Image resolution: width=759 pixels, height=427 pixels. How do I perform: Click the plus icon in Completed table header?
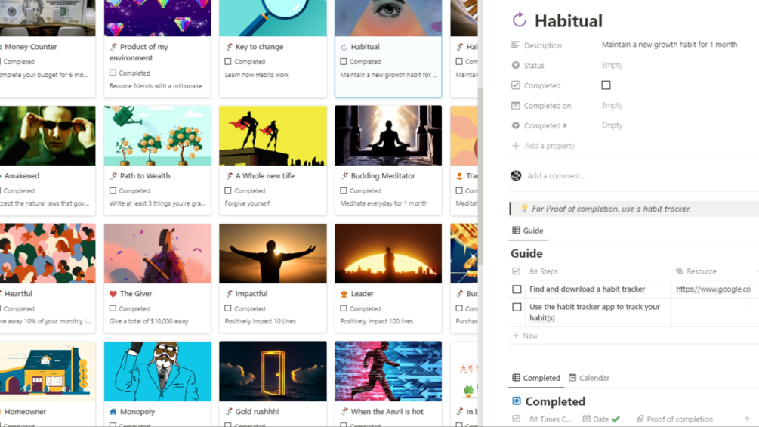747,419
